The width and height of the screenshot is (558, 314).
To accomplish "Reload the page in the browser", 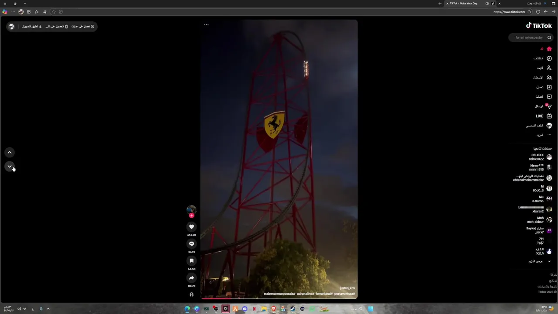I will 538,12.
